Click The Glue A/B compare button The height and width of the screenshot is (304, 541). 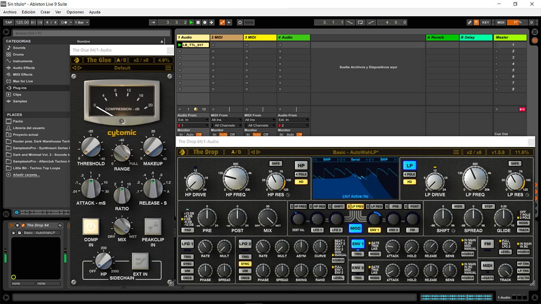[121, 60]
